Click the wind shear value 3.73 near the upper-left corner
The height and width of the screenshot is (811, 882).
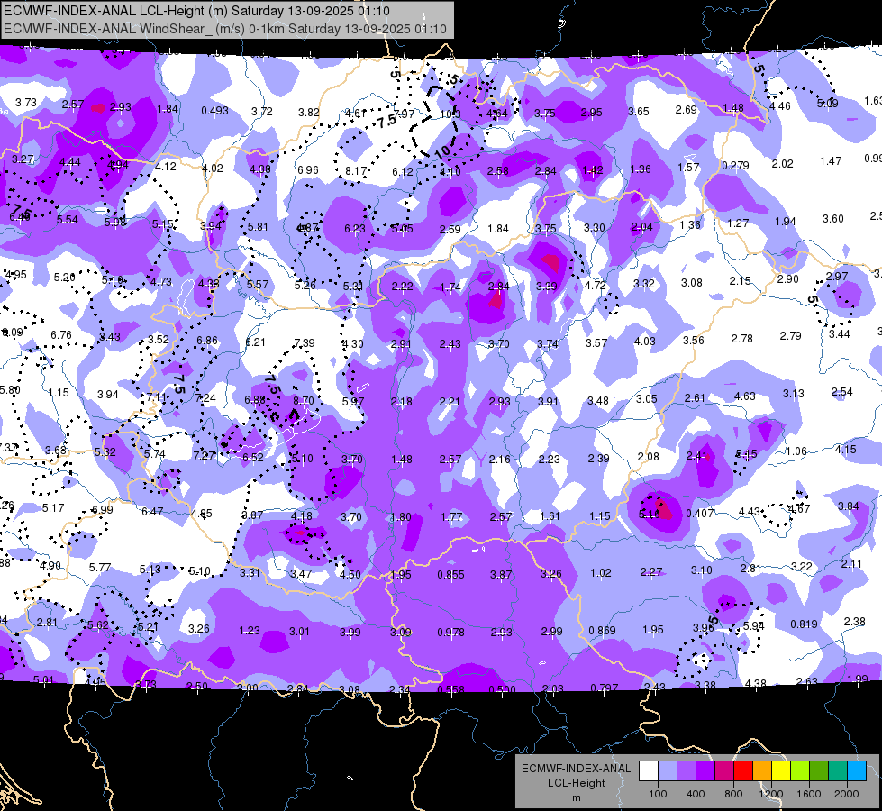click(x=26, y=102)
